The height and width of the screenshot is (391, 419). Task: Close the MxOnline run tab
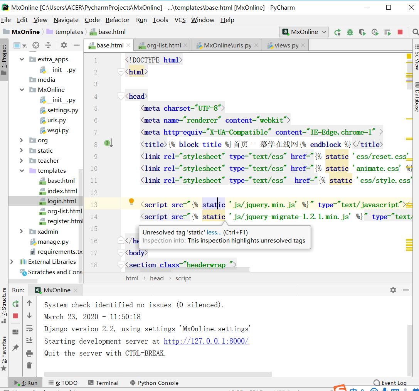(x=76, y=290)
